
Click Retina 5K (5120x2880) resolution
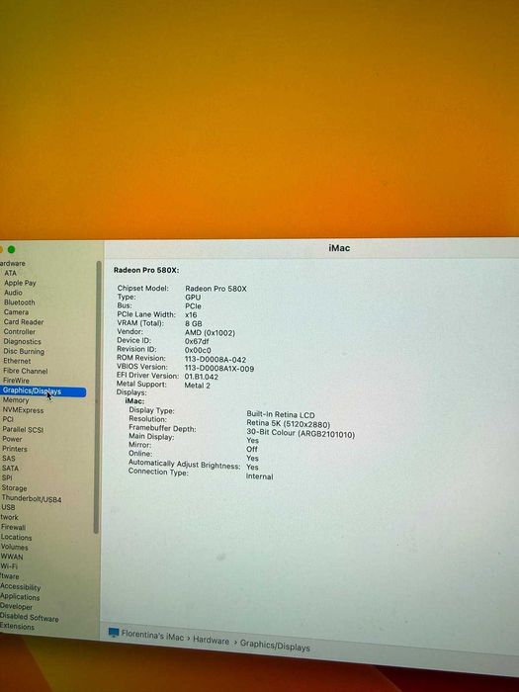[x=289, y=424]
